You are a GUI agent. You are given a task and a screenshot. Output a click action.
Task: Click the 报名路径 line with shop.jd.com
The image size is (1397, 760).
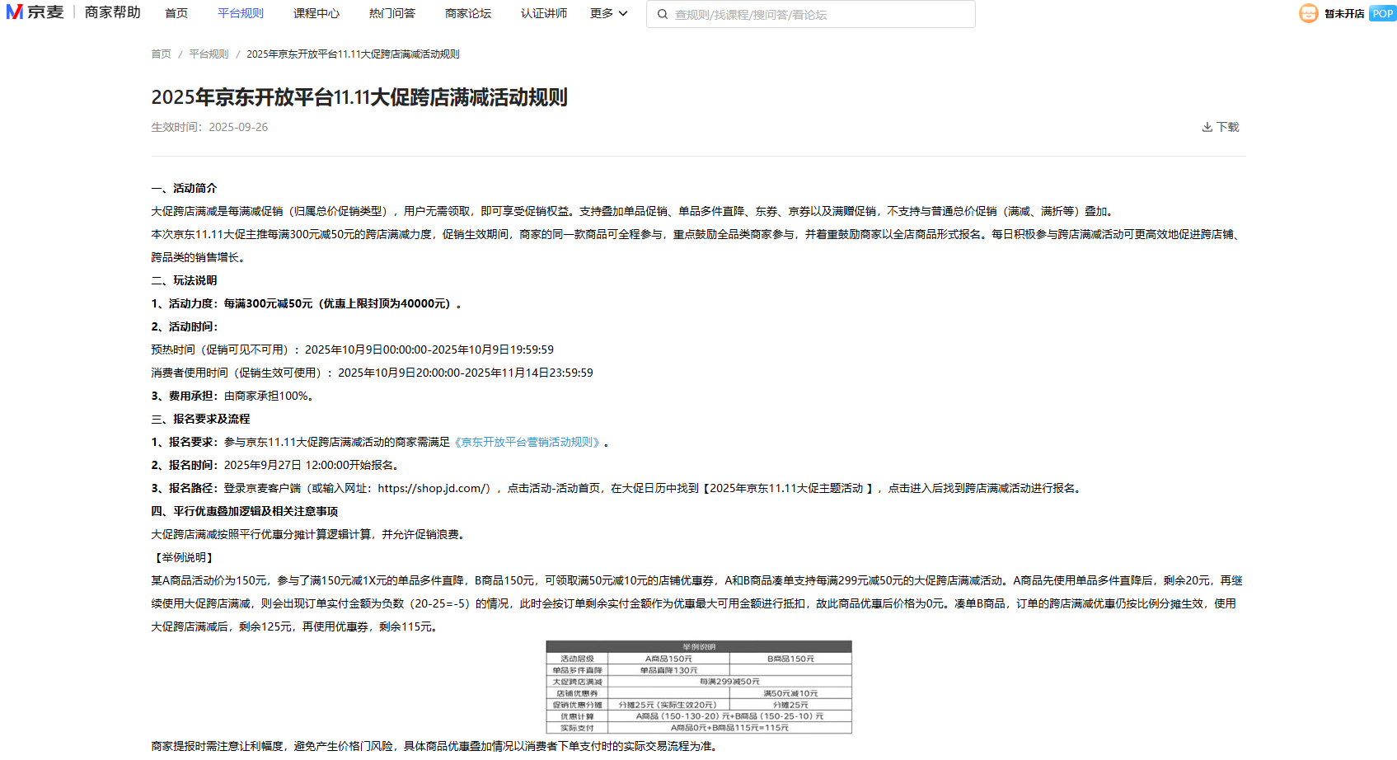tap(617, 488)
